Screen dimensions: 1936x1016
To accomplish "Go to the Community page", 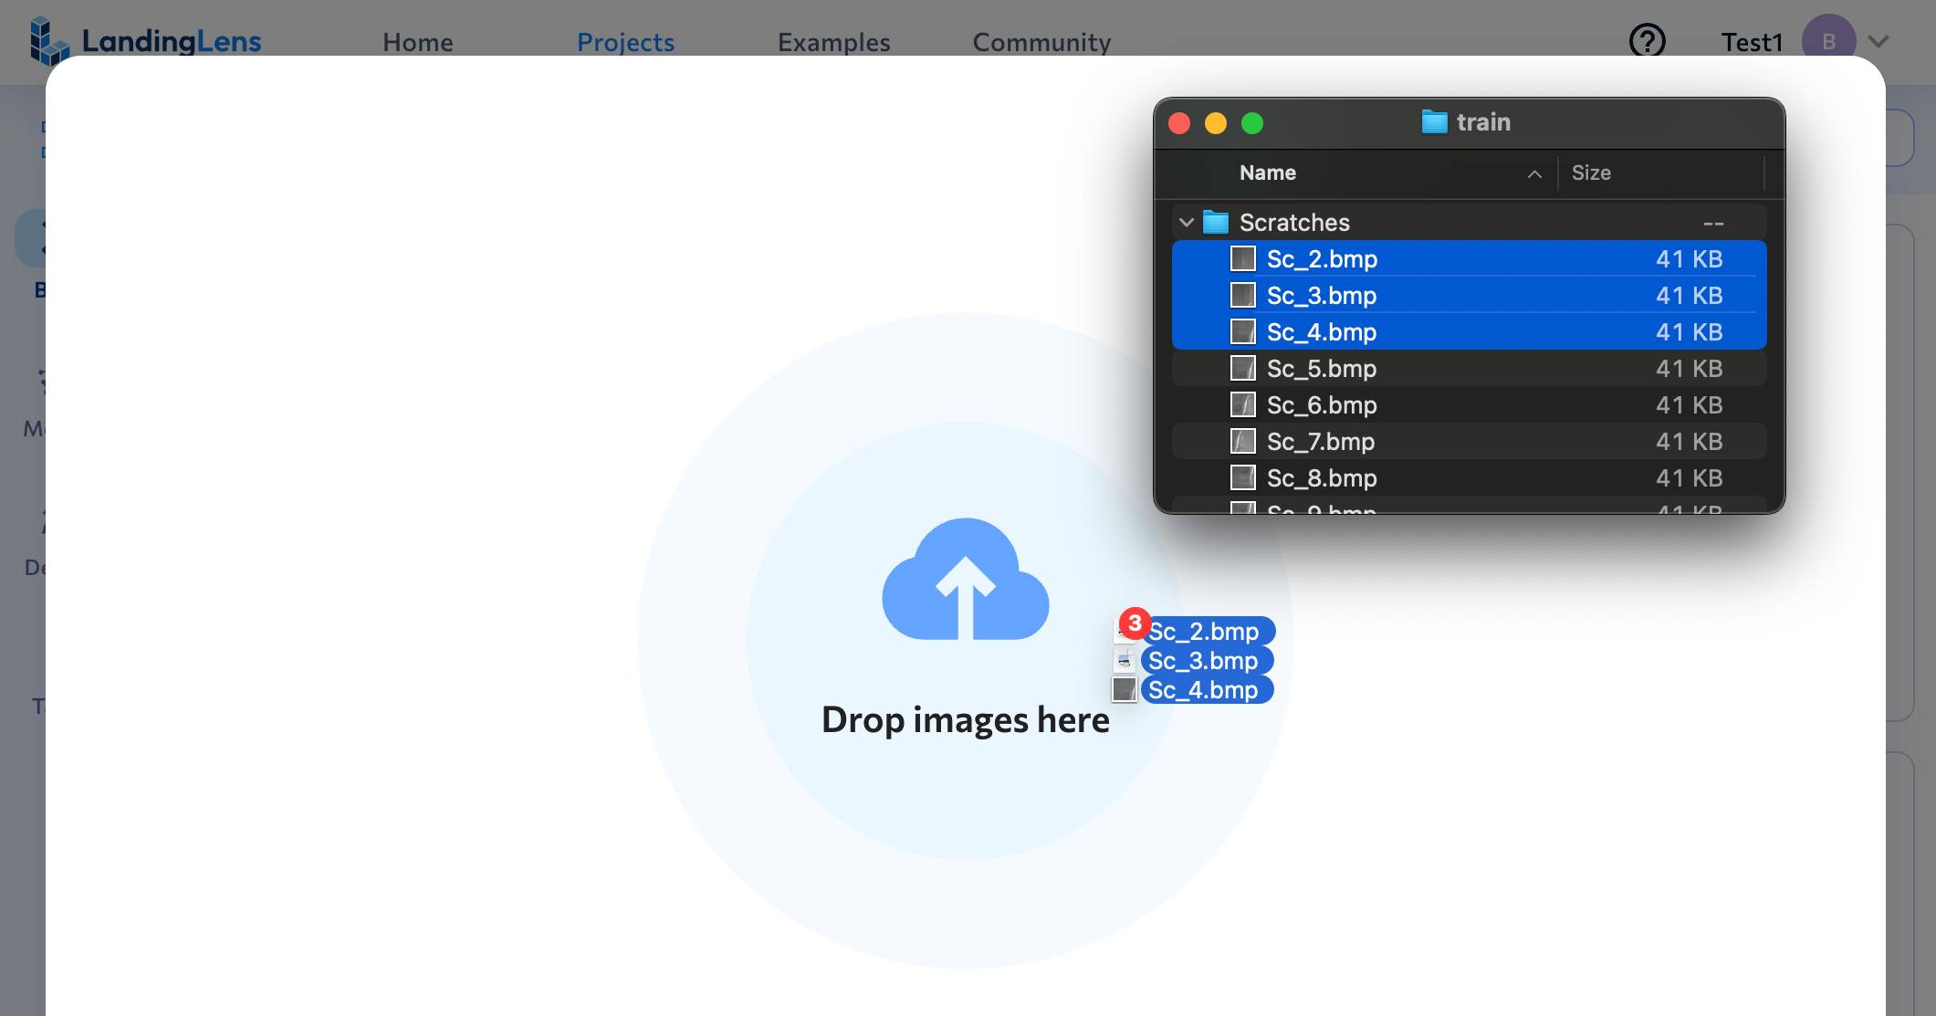I will click(x=1041, y=42).
